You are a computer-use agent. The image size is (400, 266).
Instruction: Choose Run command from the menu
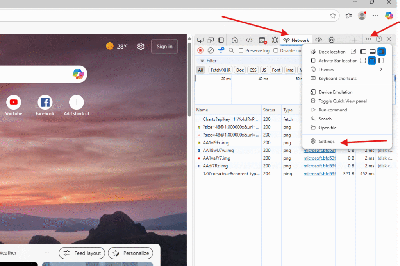click(x=332, y=110)
